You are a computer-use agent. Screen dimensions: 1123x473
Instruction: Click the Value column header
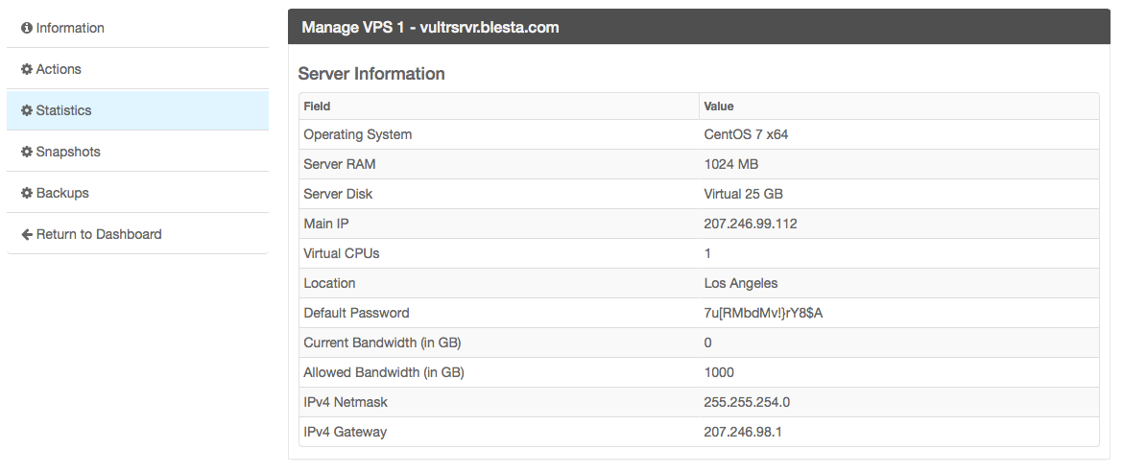coord(719,106)
